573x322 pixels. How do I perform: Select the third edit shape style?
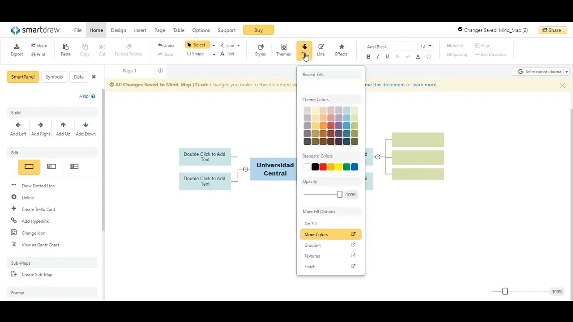[x=74, y=166]
